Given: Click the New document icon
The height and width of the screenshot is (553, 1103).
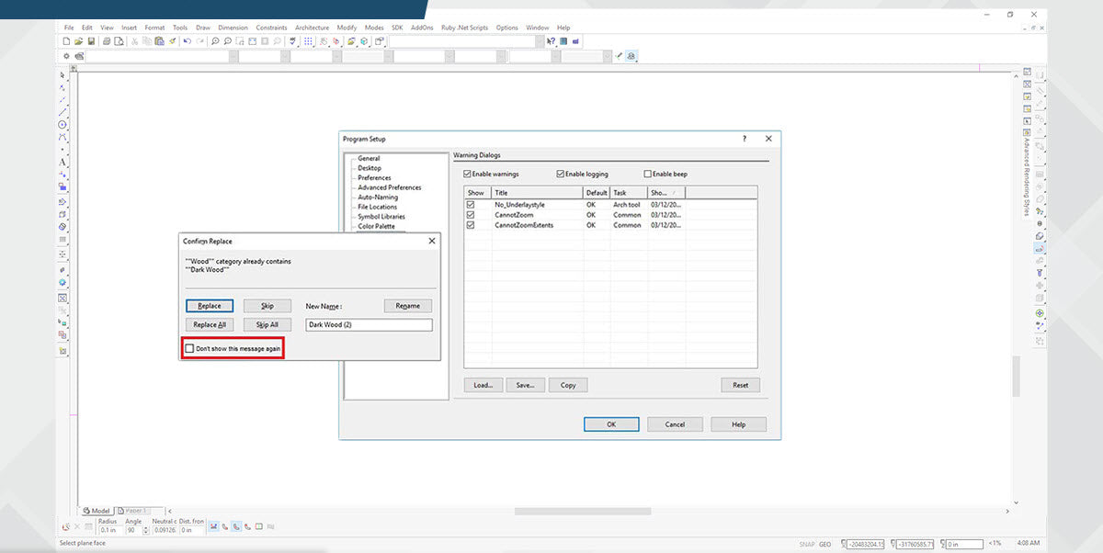Looking at the screenshot, I should (x=66, y=41).
